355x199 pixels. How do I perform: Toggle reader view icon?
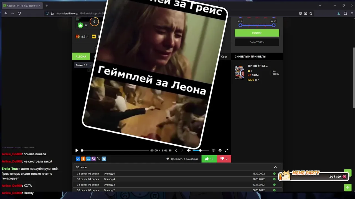[300, 13]
